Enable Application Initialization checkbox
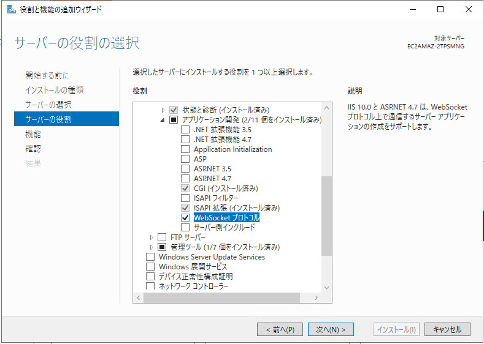Screen dimensions: 484x344 click(x=185, y=149)
